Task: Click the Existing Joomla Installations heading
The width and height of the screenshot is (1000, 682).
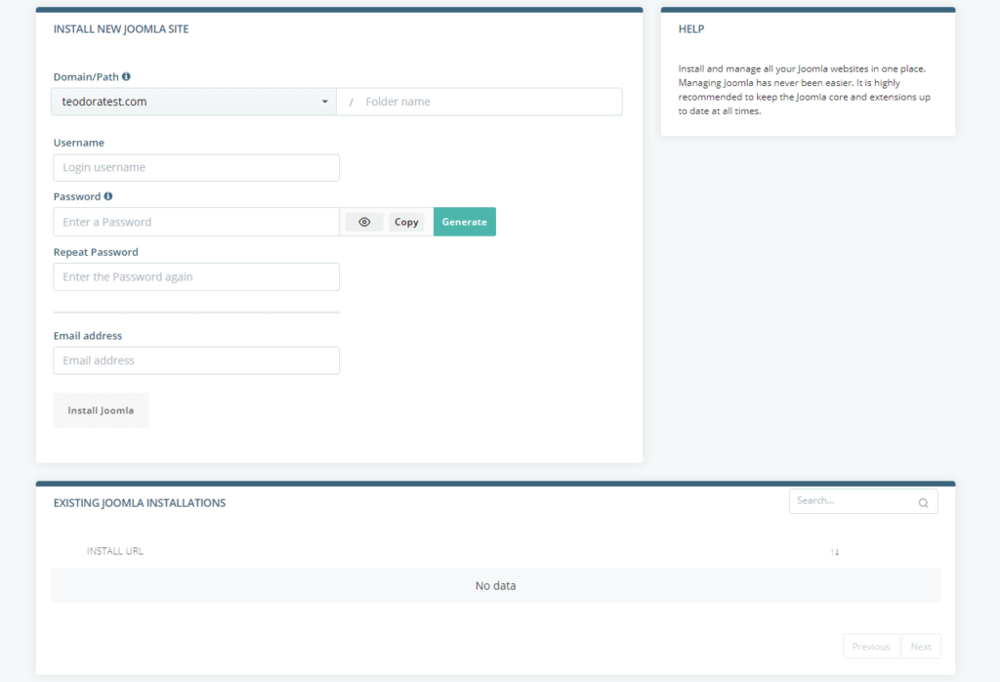Action: pos(140,502)
